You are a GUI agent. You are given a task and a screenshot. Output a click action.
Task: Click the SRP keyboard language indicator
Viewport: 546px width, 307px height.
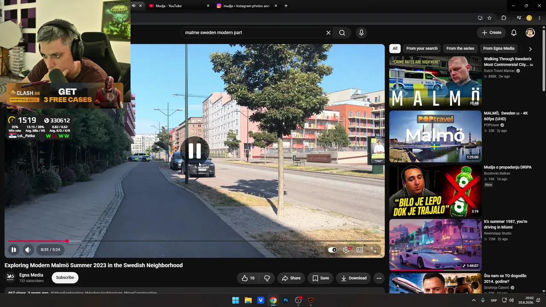(x=494, y=301)
